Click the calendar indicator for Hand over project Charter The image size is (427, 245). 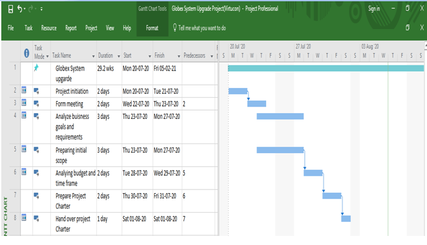coord(24,217)
